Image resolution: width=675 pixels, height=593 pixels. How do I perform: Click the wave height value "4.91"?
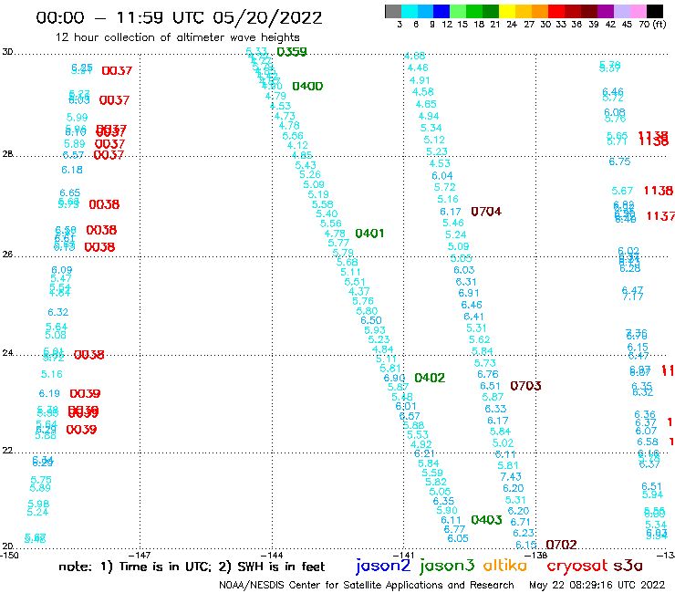coord(420,80)
